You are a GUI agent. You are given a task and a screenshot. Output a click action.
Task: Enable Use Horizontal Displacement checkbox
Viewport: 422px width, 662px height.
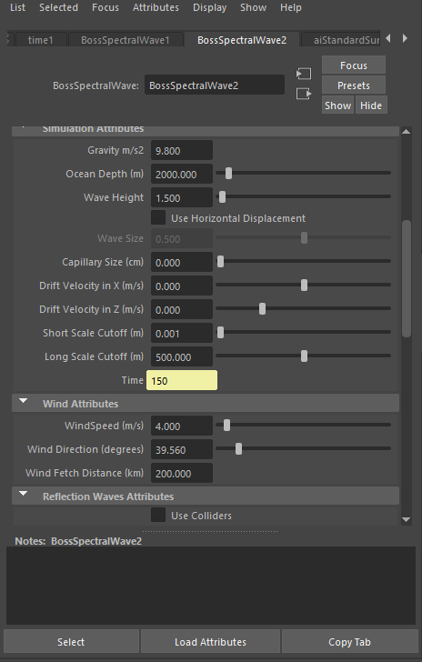pyautogui.click(x=158, y=218)
